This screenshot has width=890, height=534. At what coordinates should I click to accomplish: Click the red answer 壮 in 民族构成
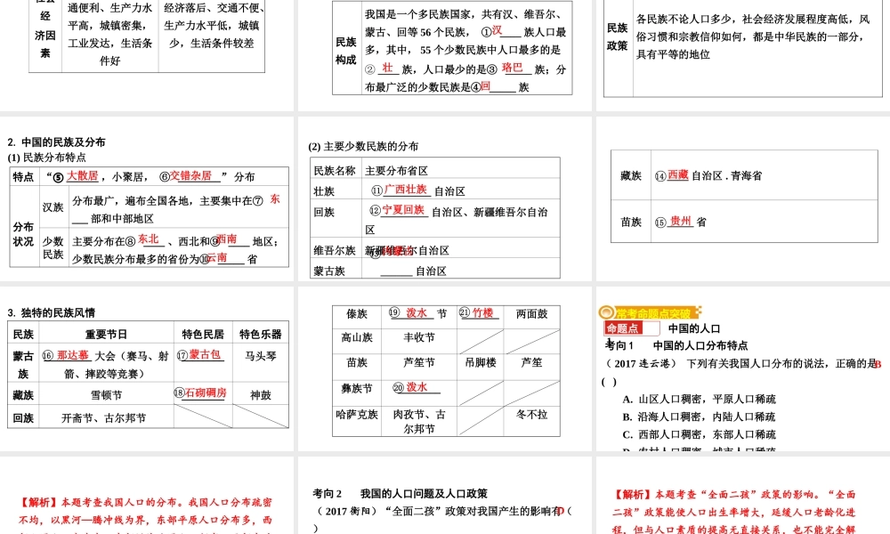pos(387,68)
